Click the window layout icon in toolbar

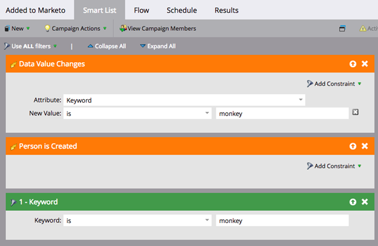click(342, 28)
